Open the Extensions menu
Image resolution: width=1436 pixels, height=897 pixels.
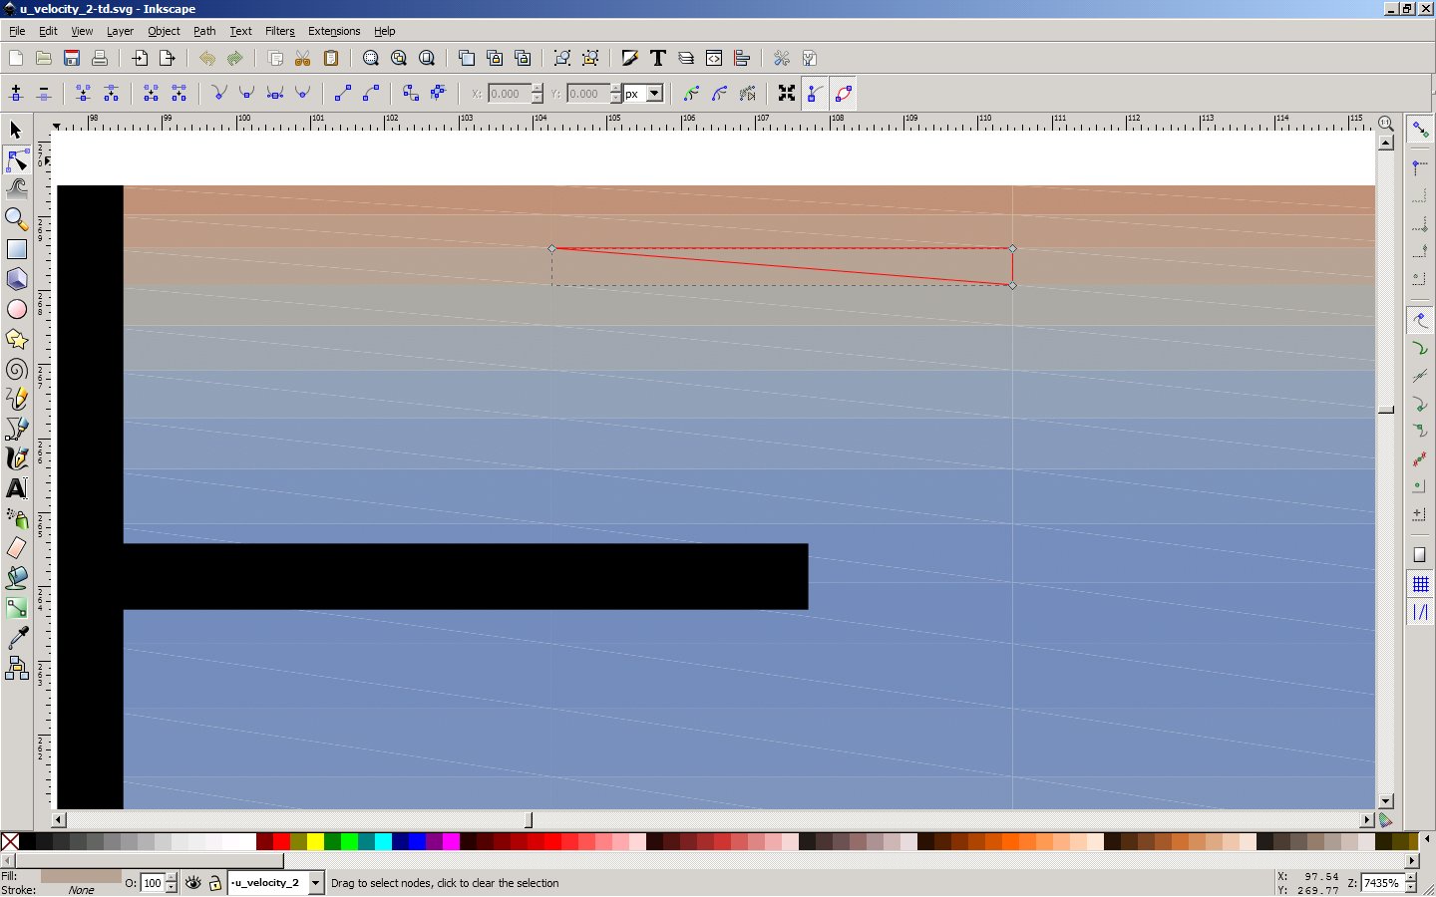coord(333,31)
